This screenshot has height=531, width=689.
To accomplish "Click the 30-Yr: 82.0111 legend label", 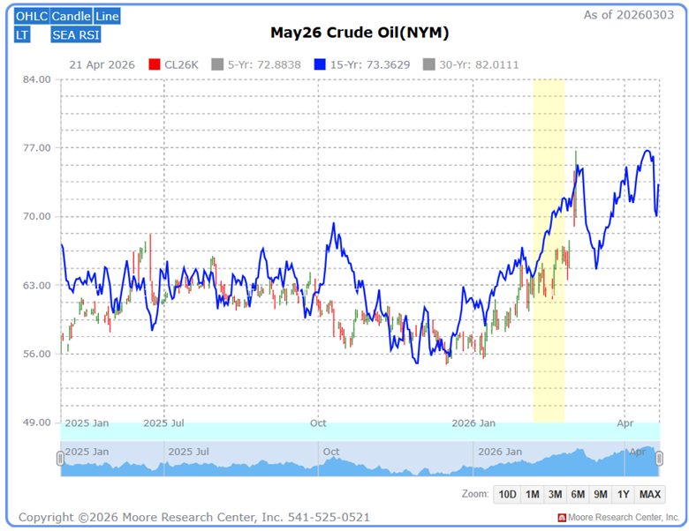I will coord(479,65).
